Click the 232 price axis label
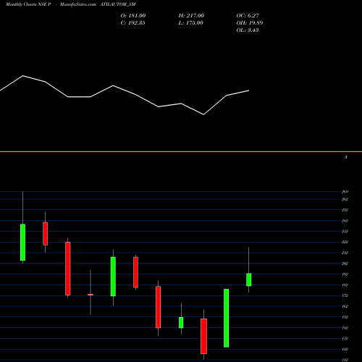 point(345,232)
